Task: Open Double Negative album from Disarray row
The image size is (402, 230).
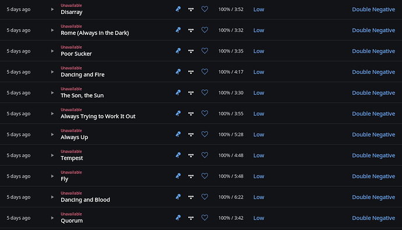Action: pyautogui.click(x=373, y=9)
